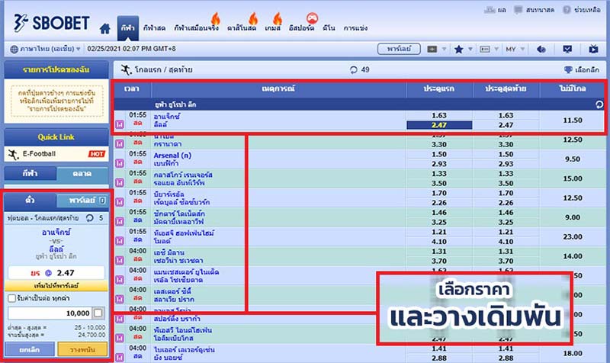Expand dropdown arrow beside favorites star
Screen dimensions: 610x363
(470, 49)
